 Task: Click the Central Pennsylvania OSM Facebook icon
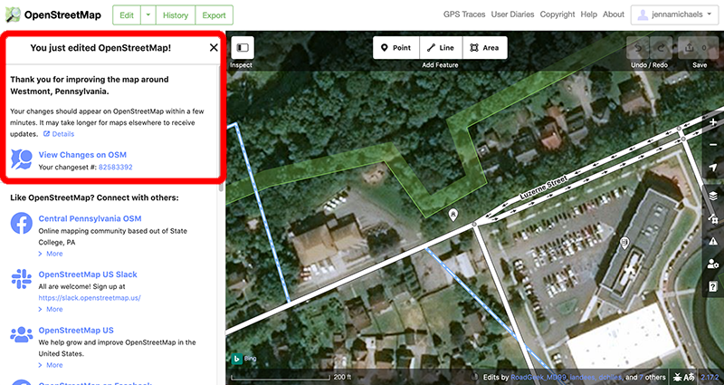(21, 223)
